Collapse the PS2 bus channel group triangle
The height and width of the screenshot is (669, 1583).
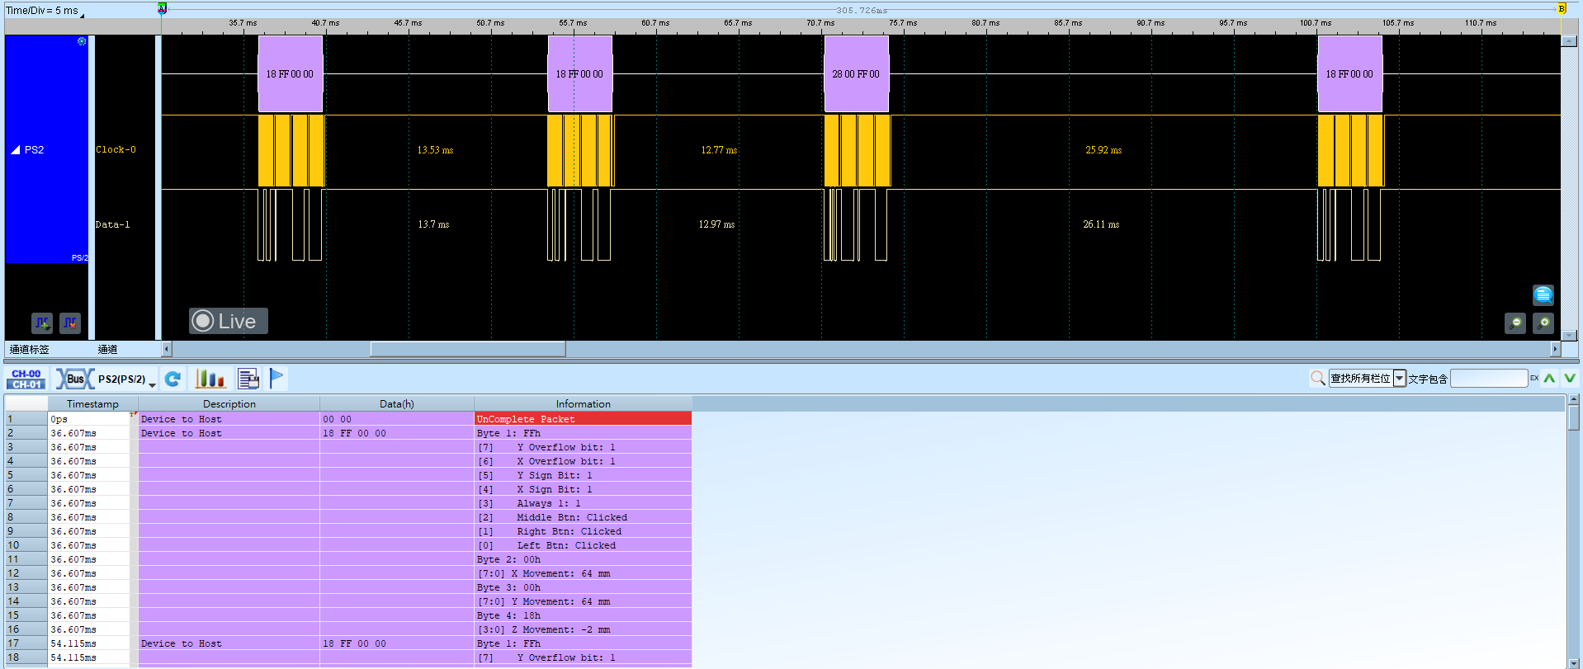click(x=15, y=150)
